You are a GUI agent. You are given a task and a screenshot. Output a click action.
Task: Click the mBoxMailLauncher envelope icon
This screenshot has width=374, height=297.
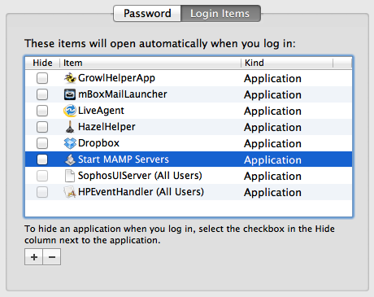[70, 94]
